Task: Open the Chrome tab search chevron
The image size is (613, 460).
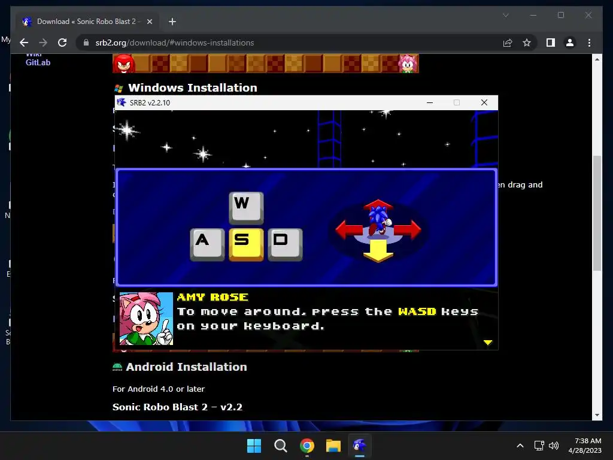Action: [505, 15]
